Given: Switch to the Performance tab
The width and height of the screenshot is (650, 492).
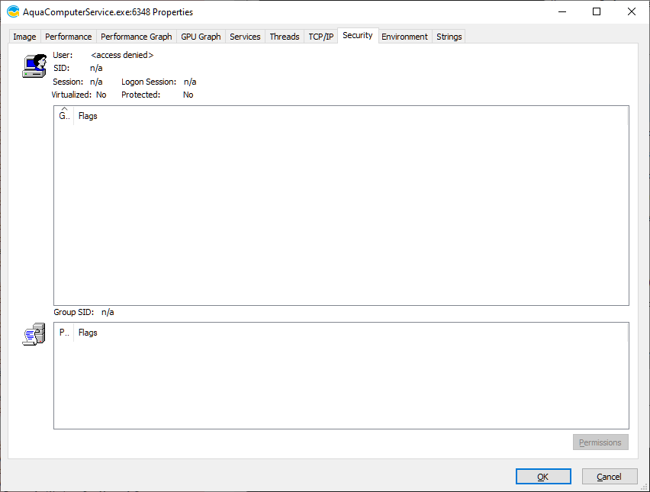Looking at the screenshot, I should tap(69, 37).
